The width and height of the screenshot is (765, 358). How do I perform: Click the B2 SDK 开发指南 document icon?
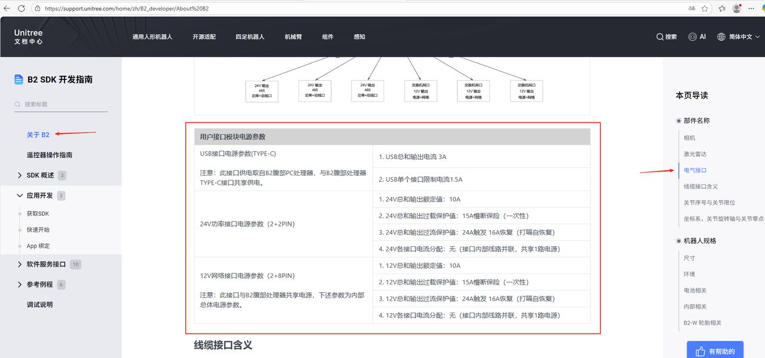tap(19, 79)
